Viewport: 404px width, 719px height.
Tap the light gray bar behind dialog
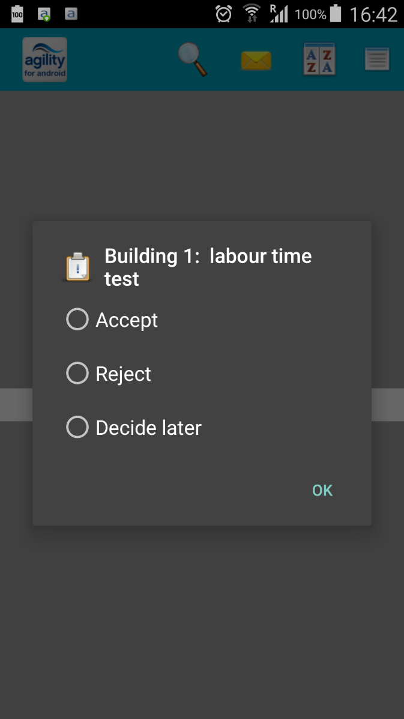click(387, 404)
